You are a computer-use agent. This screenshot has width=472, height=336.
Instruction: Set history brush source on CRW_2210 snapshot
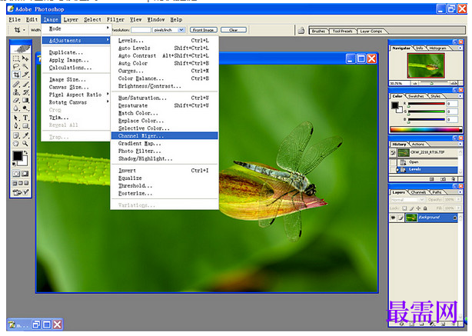tap(393, 153)
